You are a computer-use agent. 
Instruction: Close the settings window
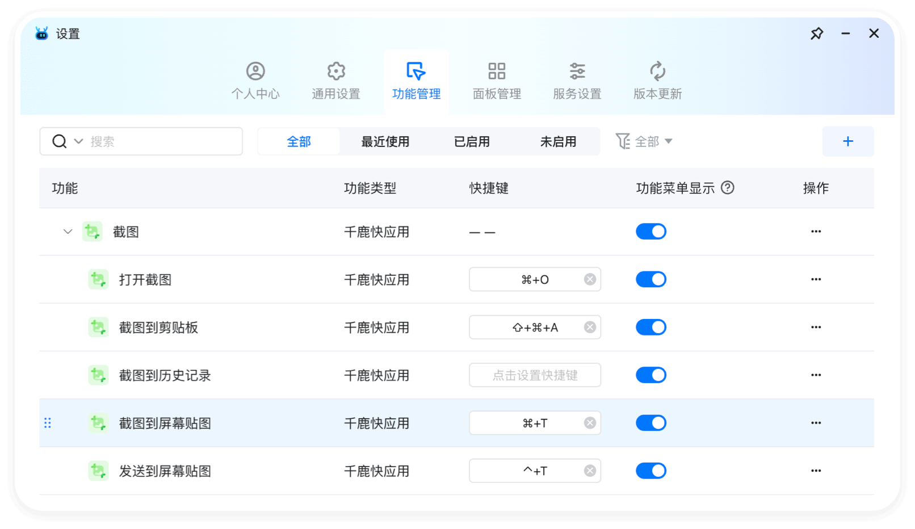click(874, 33)
